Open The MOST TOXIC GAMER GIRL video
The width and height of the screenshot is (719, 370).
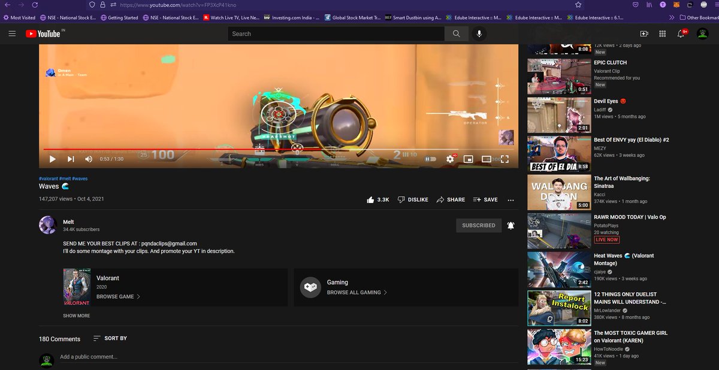point(630,336)
